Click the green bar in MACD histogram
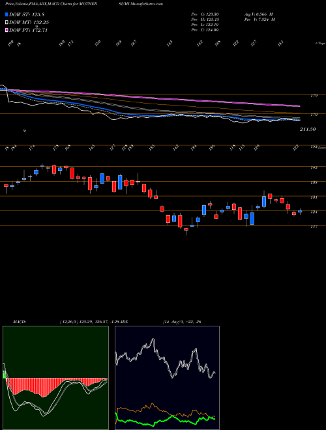326x430 pixels. pos(4,375)
